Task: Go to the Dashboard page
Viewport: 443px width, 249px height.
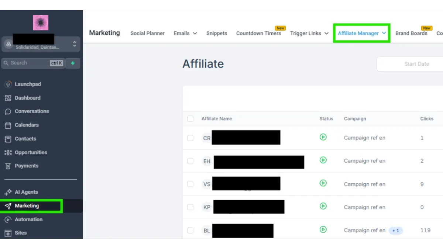Action: pyautogui.click(x=28, y=98)
